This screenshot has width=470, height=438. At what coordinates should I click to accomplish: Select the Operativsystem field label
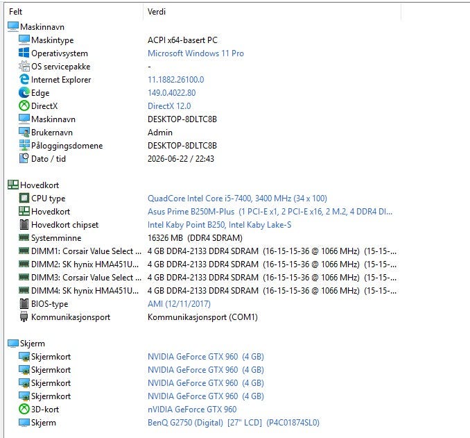click(60, 53)
